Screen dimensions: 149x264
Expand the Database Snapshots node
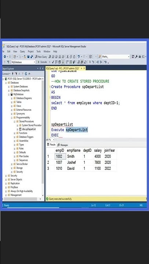tap(9, 91)
